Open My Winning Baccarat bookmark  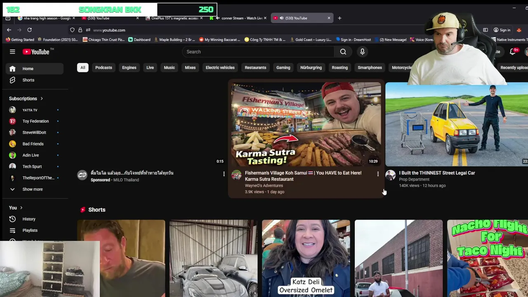coord(220,40)
